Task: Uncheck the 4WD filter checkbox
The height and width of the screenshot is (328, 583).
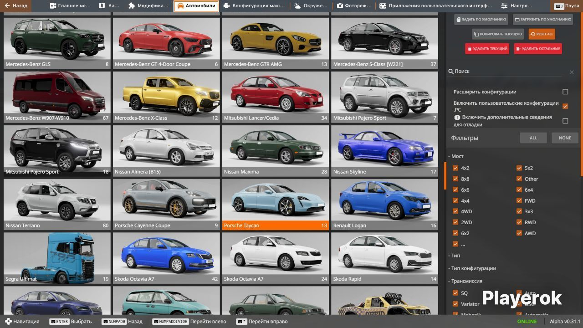Action: click(x=455, y=211)
